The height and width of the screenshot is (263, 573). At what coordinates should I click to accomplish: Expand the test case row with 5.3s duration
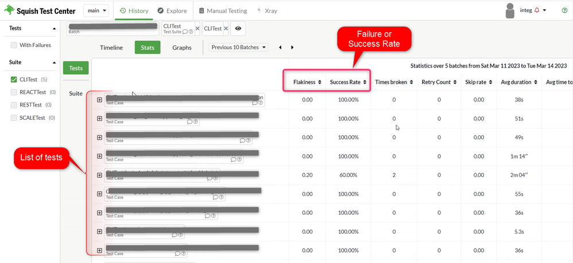pyautogui.click(x=99, y=231)
